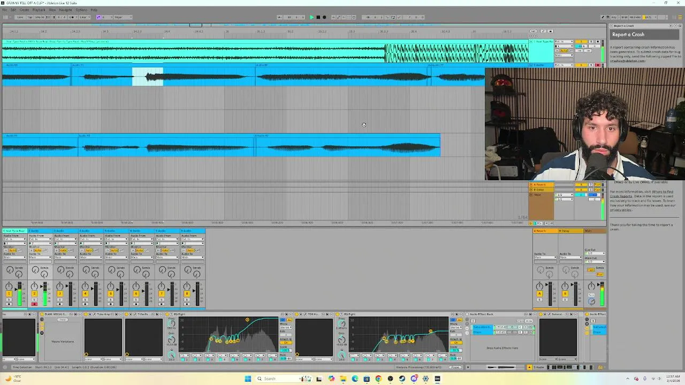
Task: Open the Navigate menu
Action: tap(65, 10)
